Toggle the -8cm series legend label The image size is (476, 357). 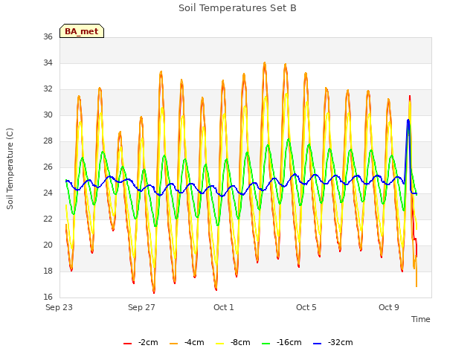click(240, 343)
